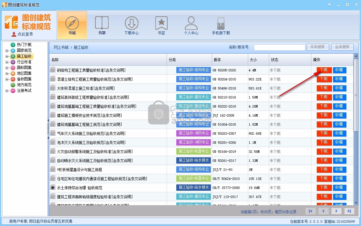361x226 pixels.
Task: Go to the next results page
Action: [336, 211]
